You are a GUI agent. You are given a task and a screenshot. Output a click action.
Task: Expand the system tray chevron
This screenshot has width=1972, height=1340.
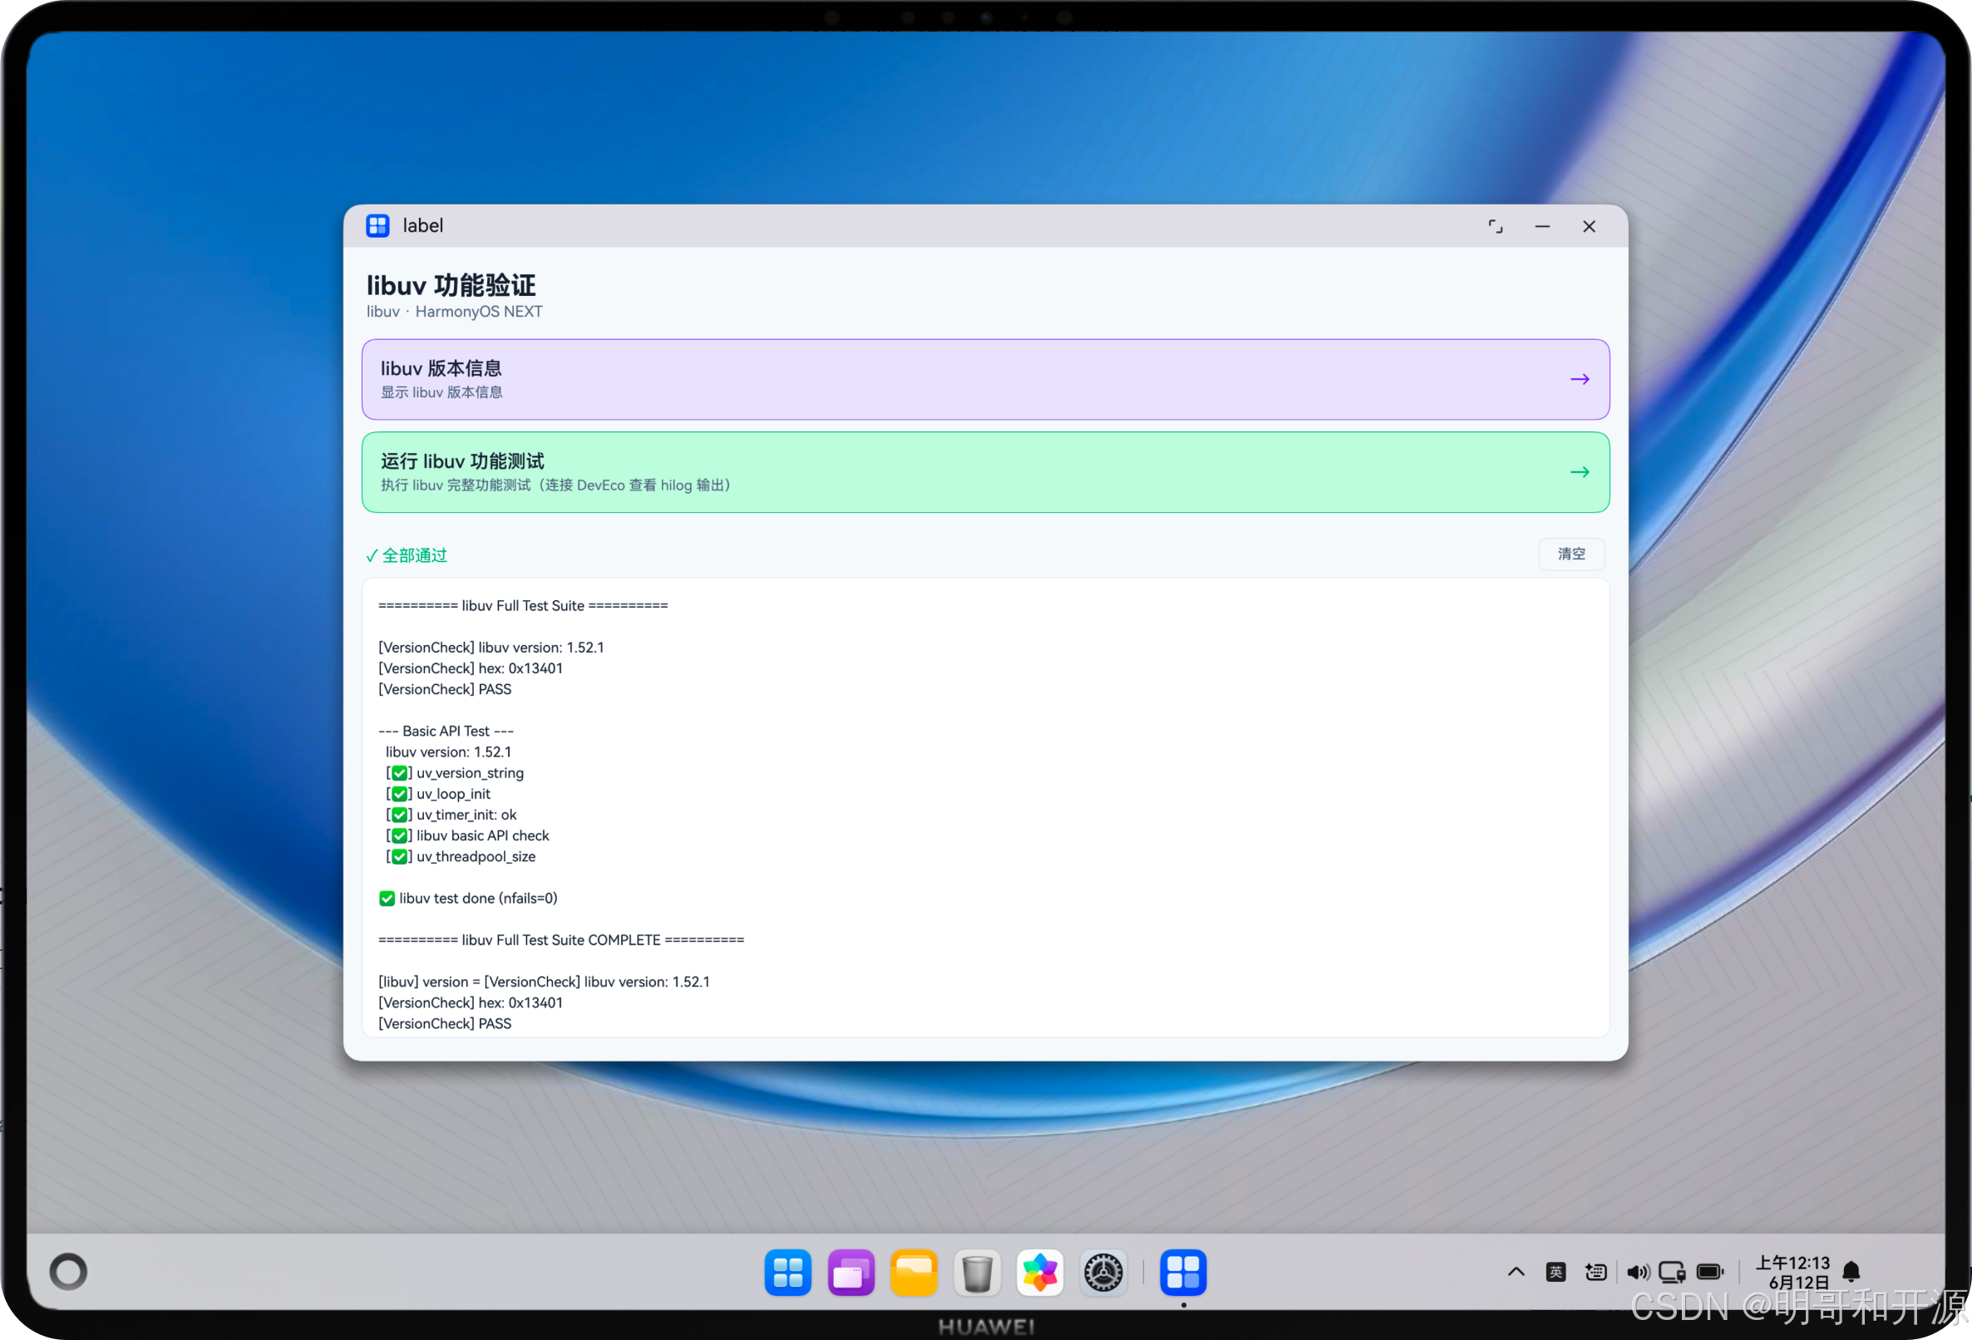click(1516, 1271)
